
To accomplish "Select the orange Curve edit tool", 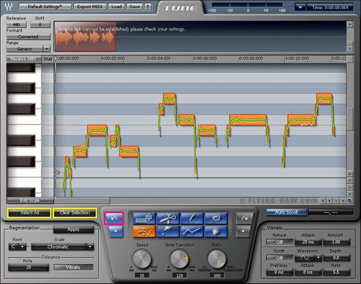I will [144, 231].
